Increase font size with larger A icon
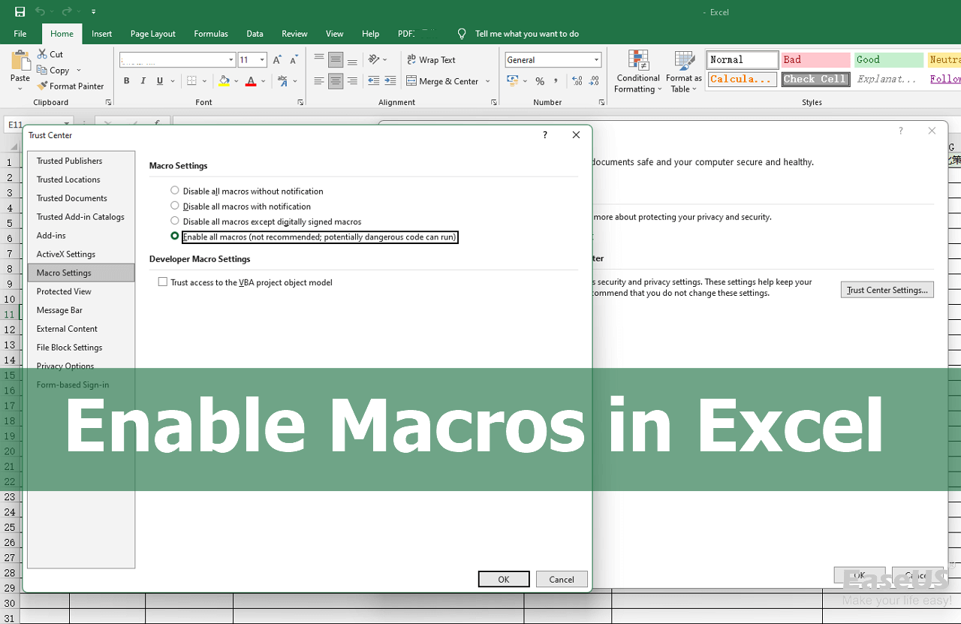Viewport: 961px width, 624px height. pyautogui.click(x=278, y=60)
